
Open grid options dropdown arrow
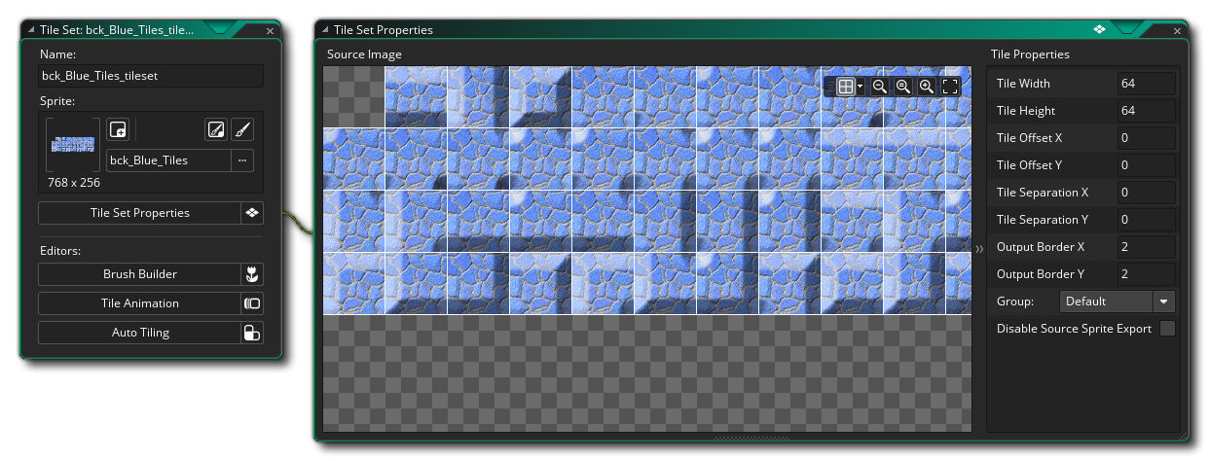click(861, 87)
